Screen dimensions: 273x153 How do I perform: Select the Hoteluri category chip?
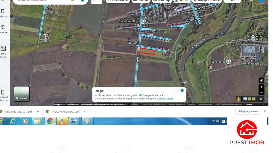point(141,1)
